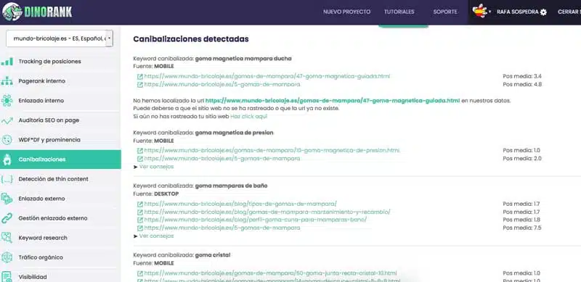Open the bold 47-goma-magnetica-guiada.html link in notice
581x282 pixels.
(x=333, y=101)
